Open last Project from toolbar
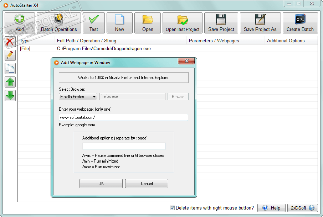The height and width of the screenshot is (217, 323). pyautogui.click(x=183, y=23)
